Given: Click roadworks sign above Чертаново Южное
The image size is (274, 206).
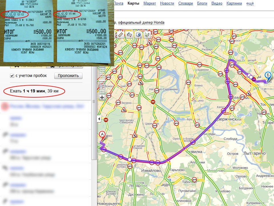Looking at the screenshot, I should [x=134, y=135].
